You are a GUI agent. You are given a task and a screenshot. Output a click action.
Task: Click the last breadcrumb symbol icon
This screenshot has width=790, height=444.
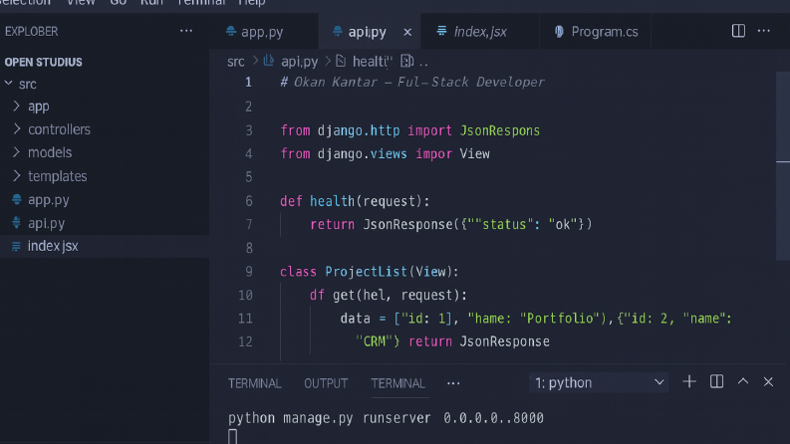[x=407, y=61]
